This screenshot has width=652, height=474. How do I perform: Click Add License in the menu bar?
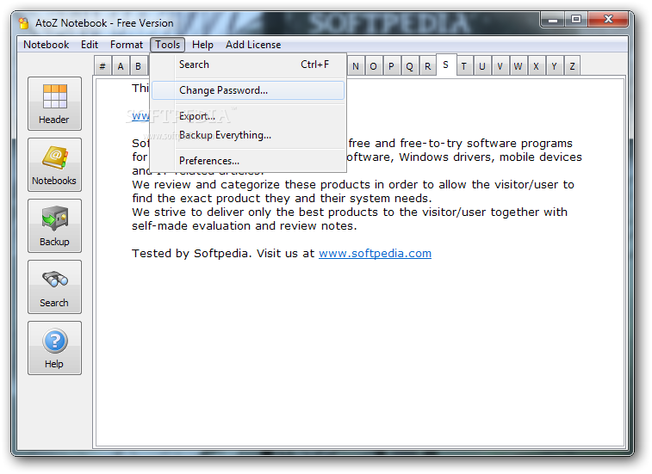[x=253, y=45]
